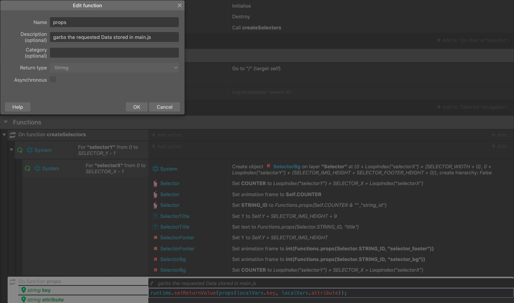Click the SelectorBg red icon on its Set COUNTER action
This screenshot has width=514, height=303.
click(156, 270)
